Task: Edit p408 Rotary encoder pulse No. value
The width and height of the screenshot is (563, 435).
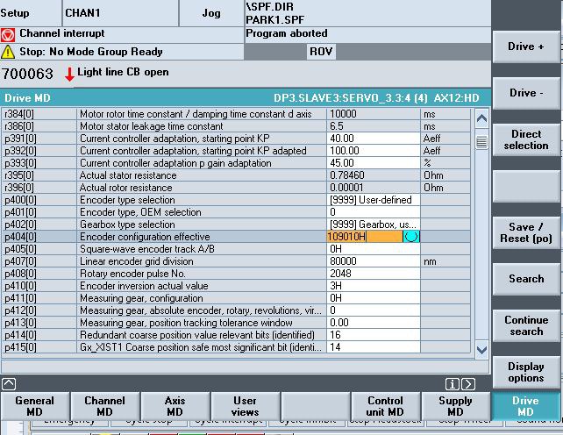Action: point(374,274)
